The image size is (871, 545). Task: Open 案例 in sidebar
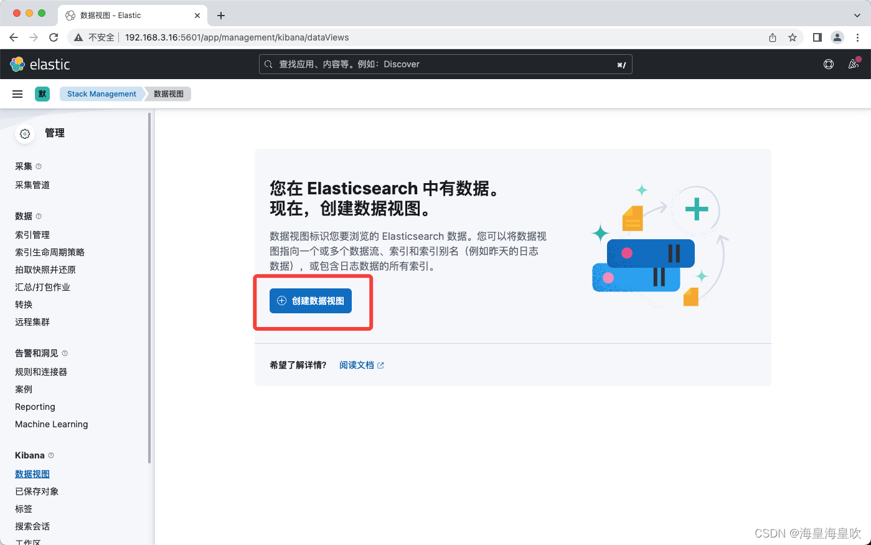coord(24,389)
